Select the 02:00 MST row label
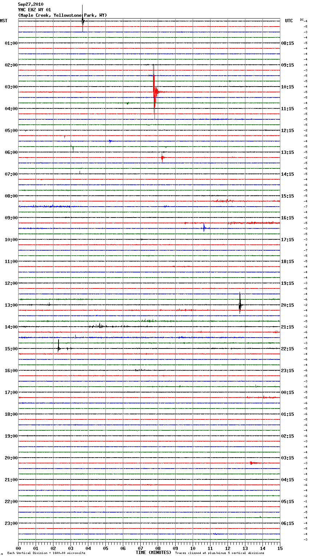Viewport: 309px width, 558px height. (11, 65)
